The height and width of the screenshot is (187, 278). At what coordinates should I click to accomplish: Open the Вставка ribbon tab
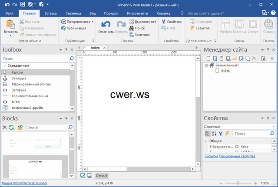point(50,13)
